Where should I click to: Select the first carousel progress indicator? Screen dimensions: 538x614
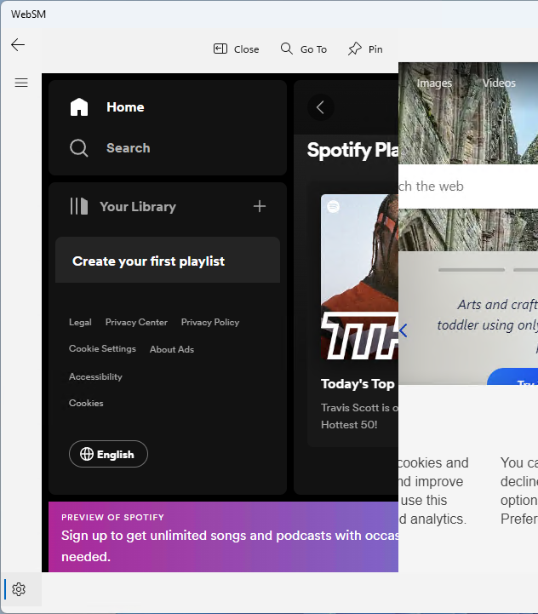tap(472, 270)
